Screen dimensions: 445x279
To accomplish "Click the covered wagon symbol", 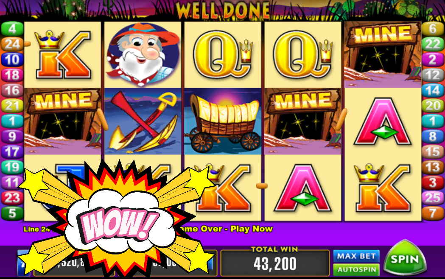I will coord(223,121).
